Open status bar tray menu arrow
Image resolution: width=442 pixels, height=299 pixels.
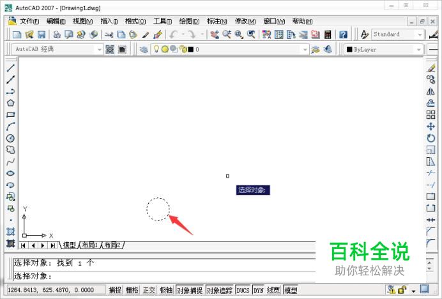coord(413,291)
